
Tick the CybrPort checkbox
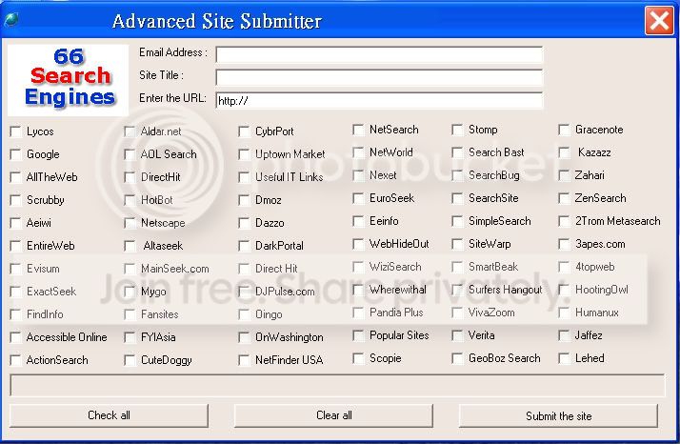(244, 131)
